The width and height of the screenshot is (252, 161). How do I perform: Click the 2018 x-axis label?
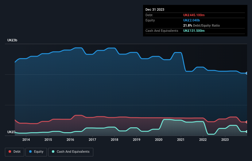pos(114,140)
